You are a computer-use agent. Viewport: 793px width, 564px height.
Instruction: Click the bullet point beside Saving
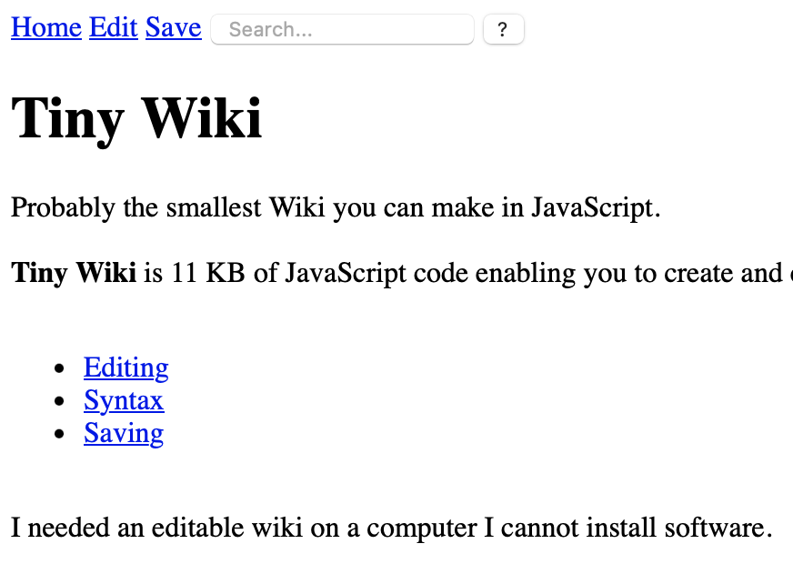click(60, 434)
